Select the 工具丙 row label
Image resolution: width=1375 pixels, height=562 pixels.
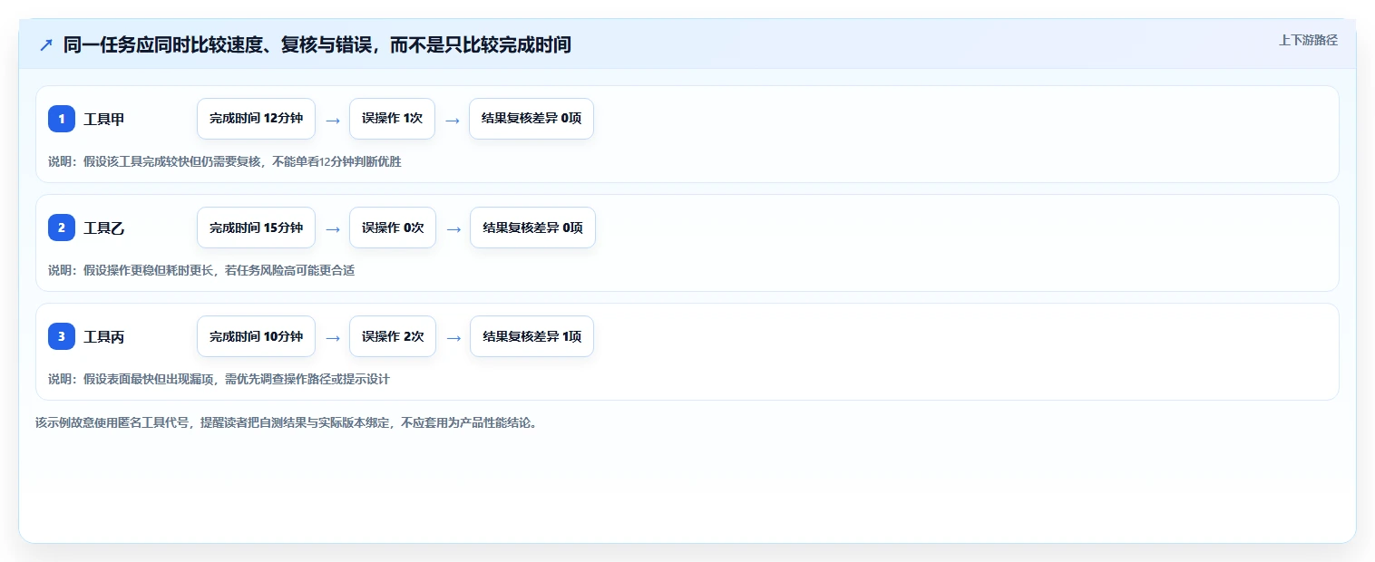104,337
